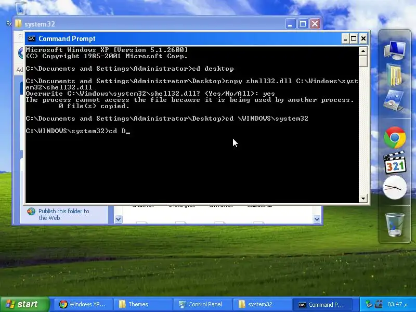This screenshot has width=416, height=312.
Task: Close the Command Prompt window
Action: click(363, 38)
